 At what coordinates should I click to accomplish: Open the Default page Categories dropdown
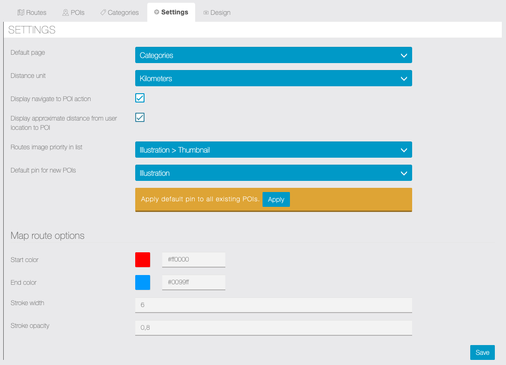(x=273, y=55)
